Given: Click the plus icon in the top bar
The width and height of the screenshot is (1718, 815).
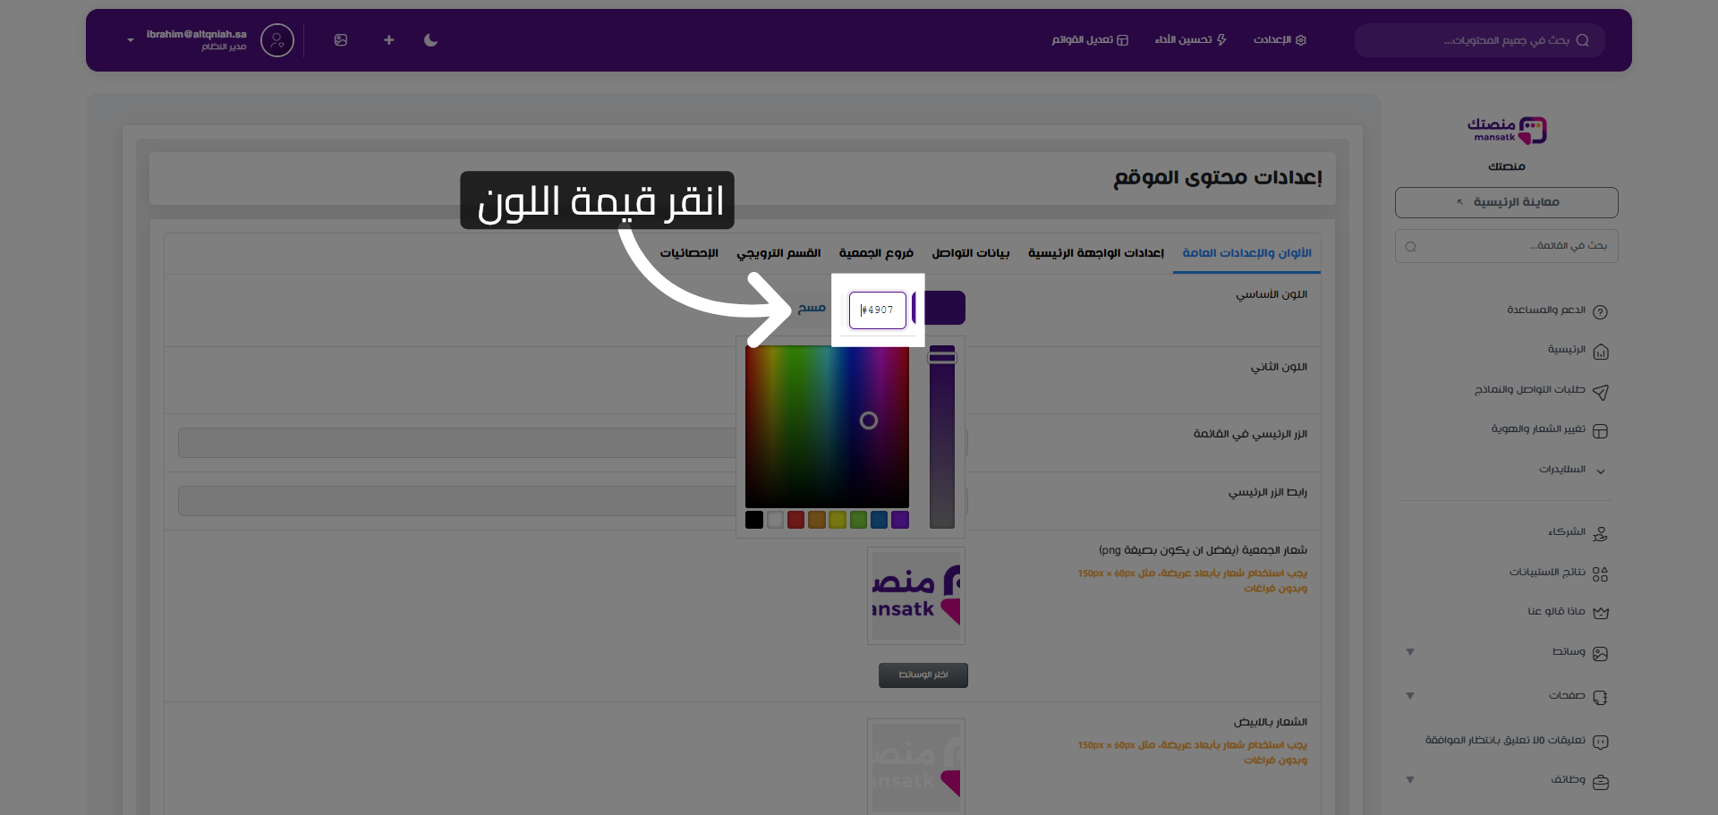Looking at the screenshot, I should click(388, 40).
